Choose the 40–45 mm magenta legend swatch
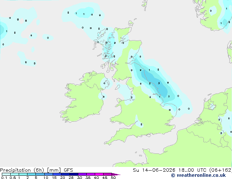The image size is (232, 179). click(99, 174)
